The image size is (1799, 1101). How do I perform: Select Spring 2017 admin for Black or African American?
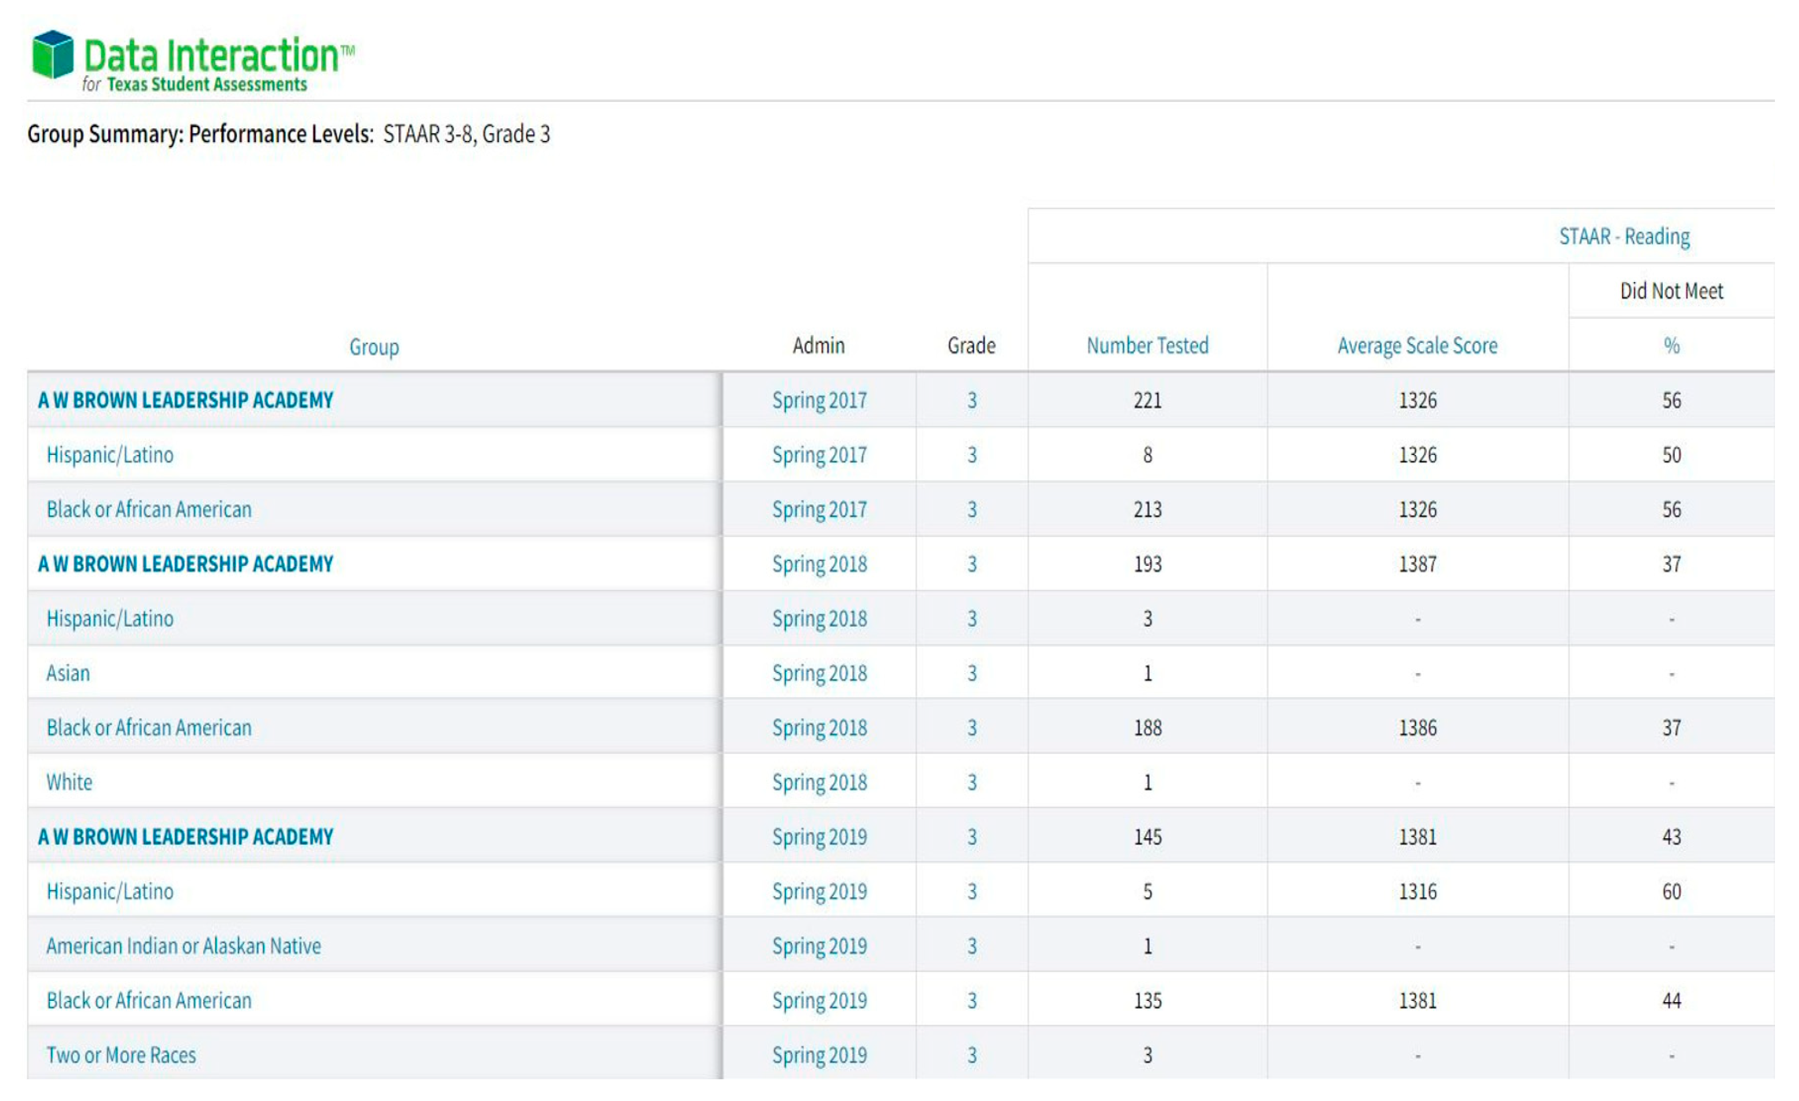818,509
